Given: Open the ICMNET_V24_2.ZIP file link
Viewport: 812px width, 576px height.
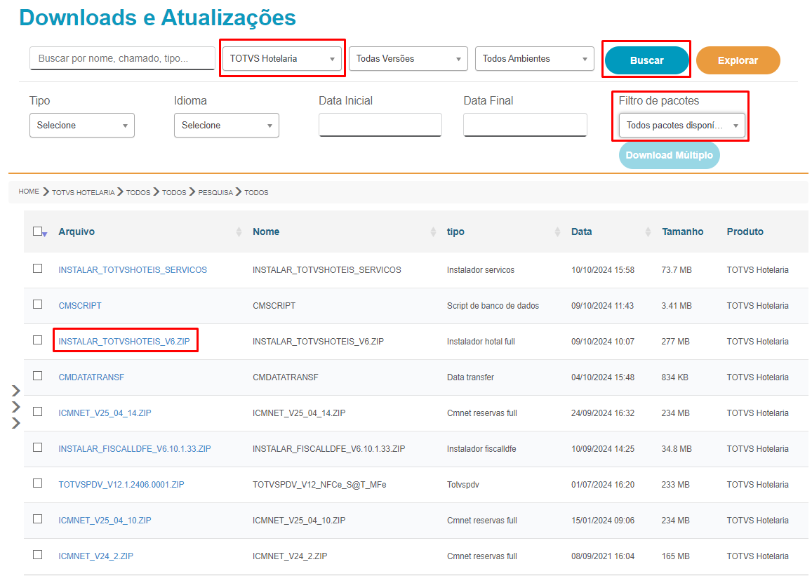Looking at the screenshot, I should [x=96, y=556].
